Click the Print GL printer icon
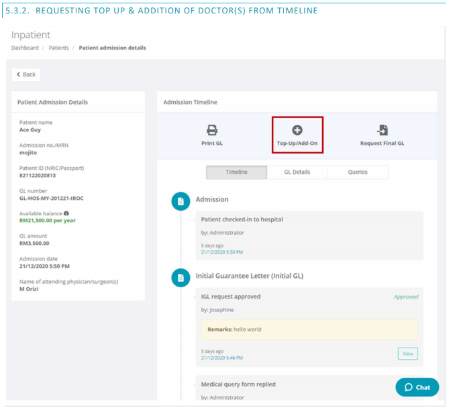The image size is (453, 408). pyautogui.click(x=211, y=130)
